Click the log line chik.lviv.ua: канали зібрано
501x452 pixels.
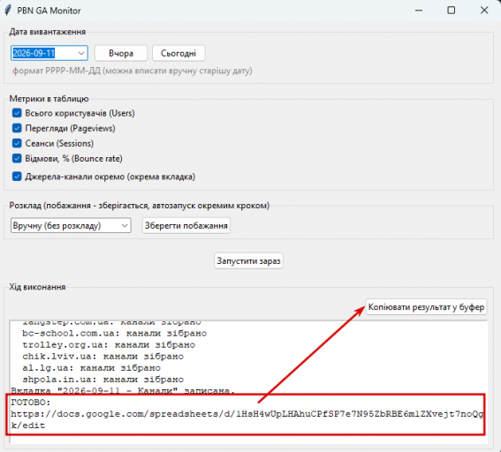tap(102, 357)
